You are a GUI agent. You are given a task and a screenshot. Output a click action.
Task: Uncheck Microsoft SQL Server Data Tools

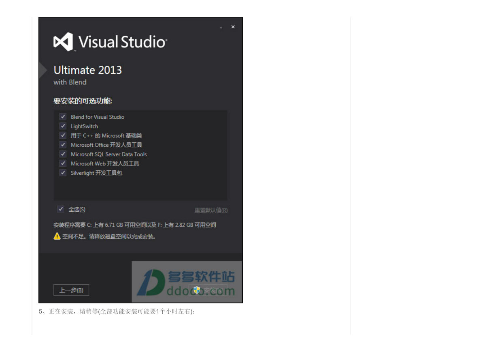pos(63,154)
